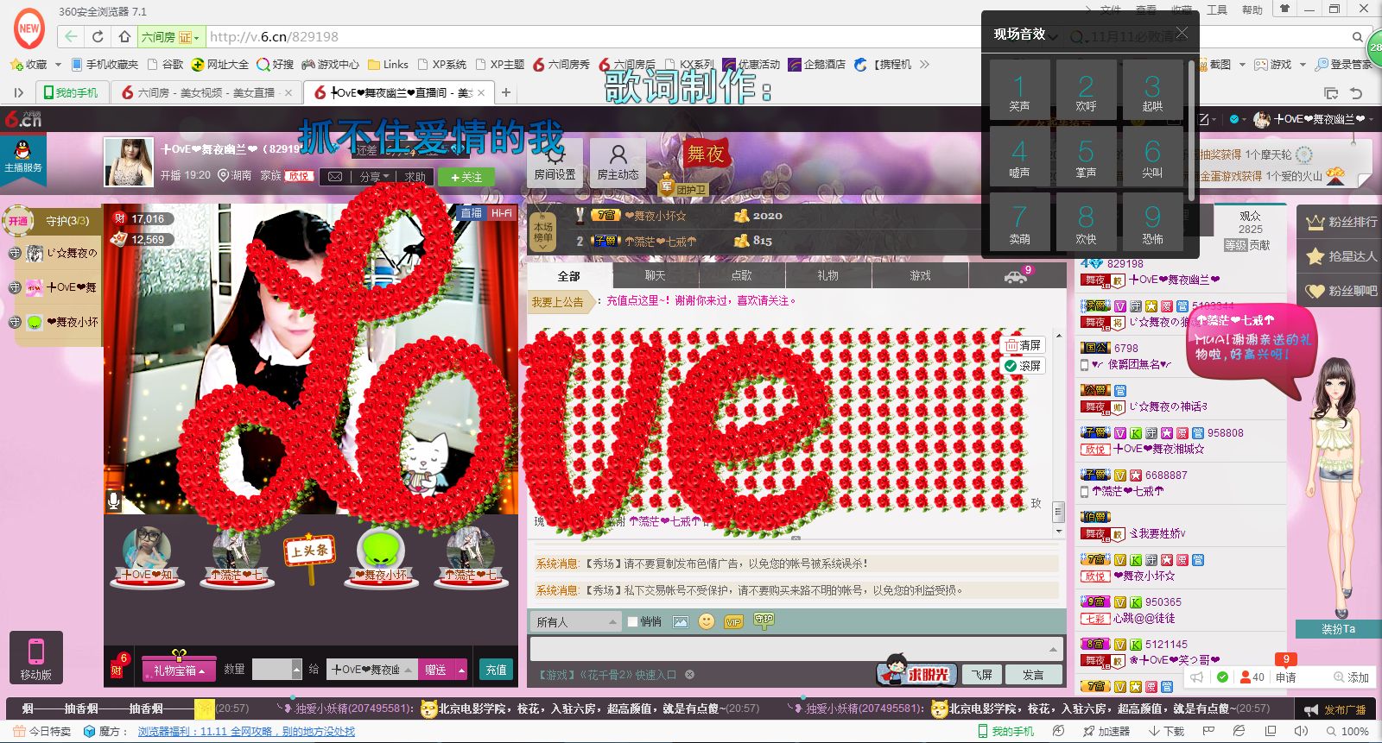
Task: Play sound effect 4 嘘声
Action: [x=1019, y=155]
